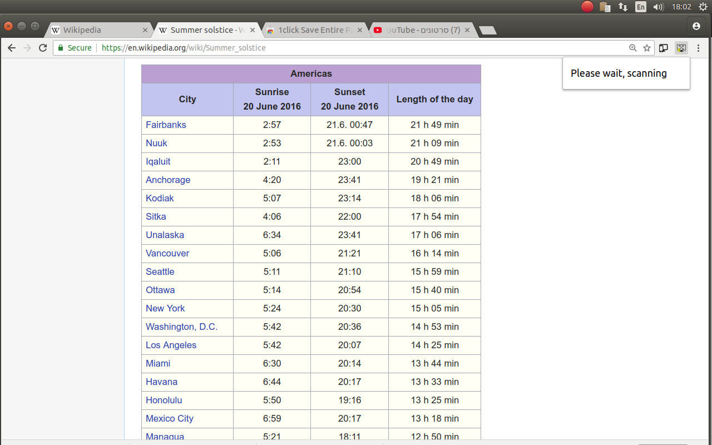Click the Mexico City link
This screenshot has height=445, width=712.
[170, 418]
